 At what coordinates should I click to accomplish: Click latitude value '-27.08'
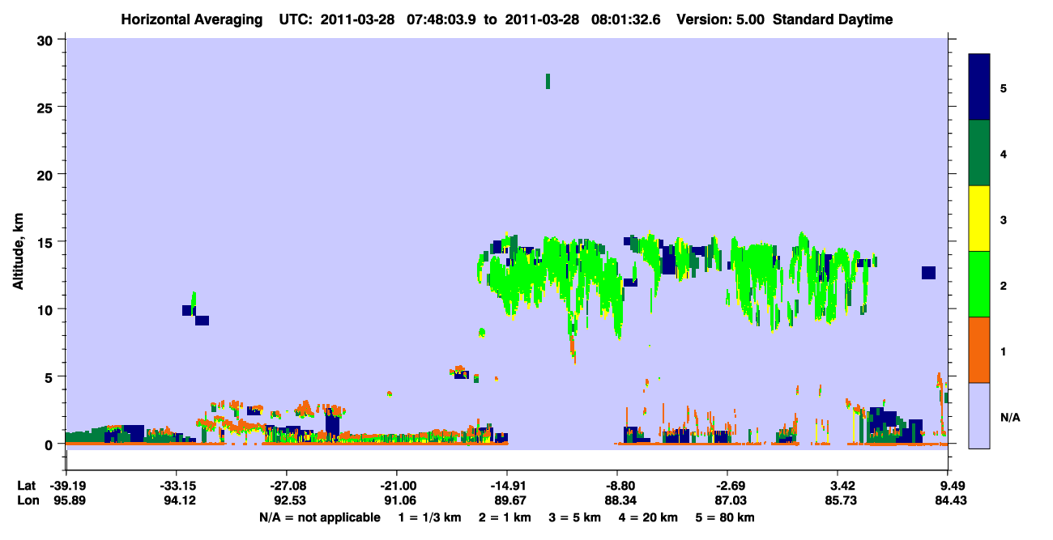pos(286,486)
